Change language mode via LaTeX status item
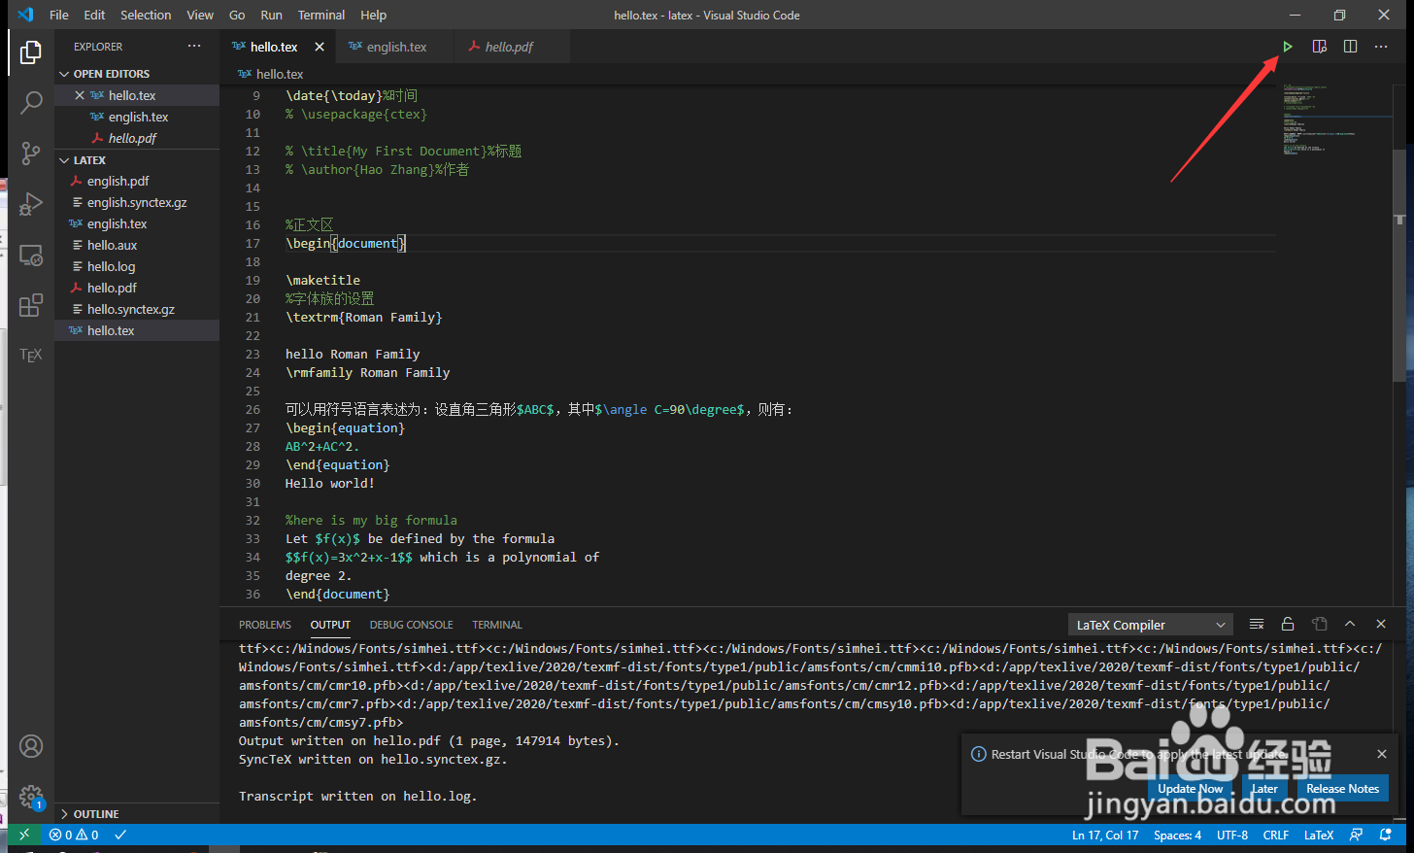The width and height of the screenshot is (1414, 853). (x=1319, y=835)
